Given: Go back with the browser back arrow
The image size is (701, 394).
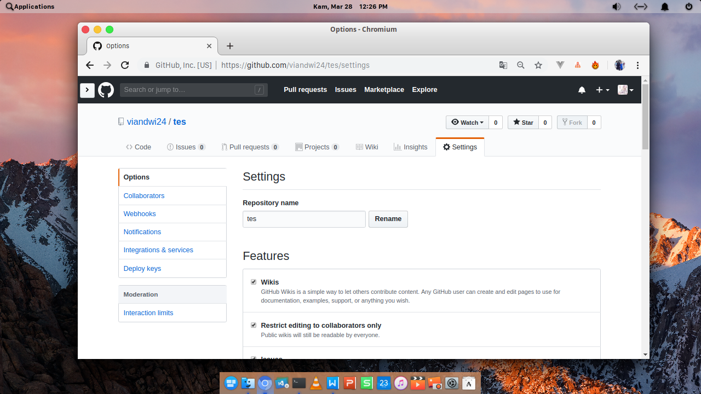Looking at the screenshot, I should [90, 65].
